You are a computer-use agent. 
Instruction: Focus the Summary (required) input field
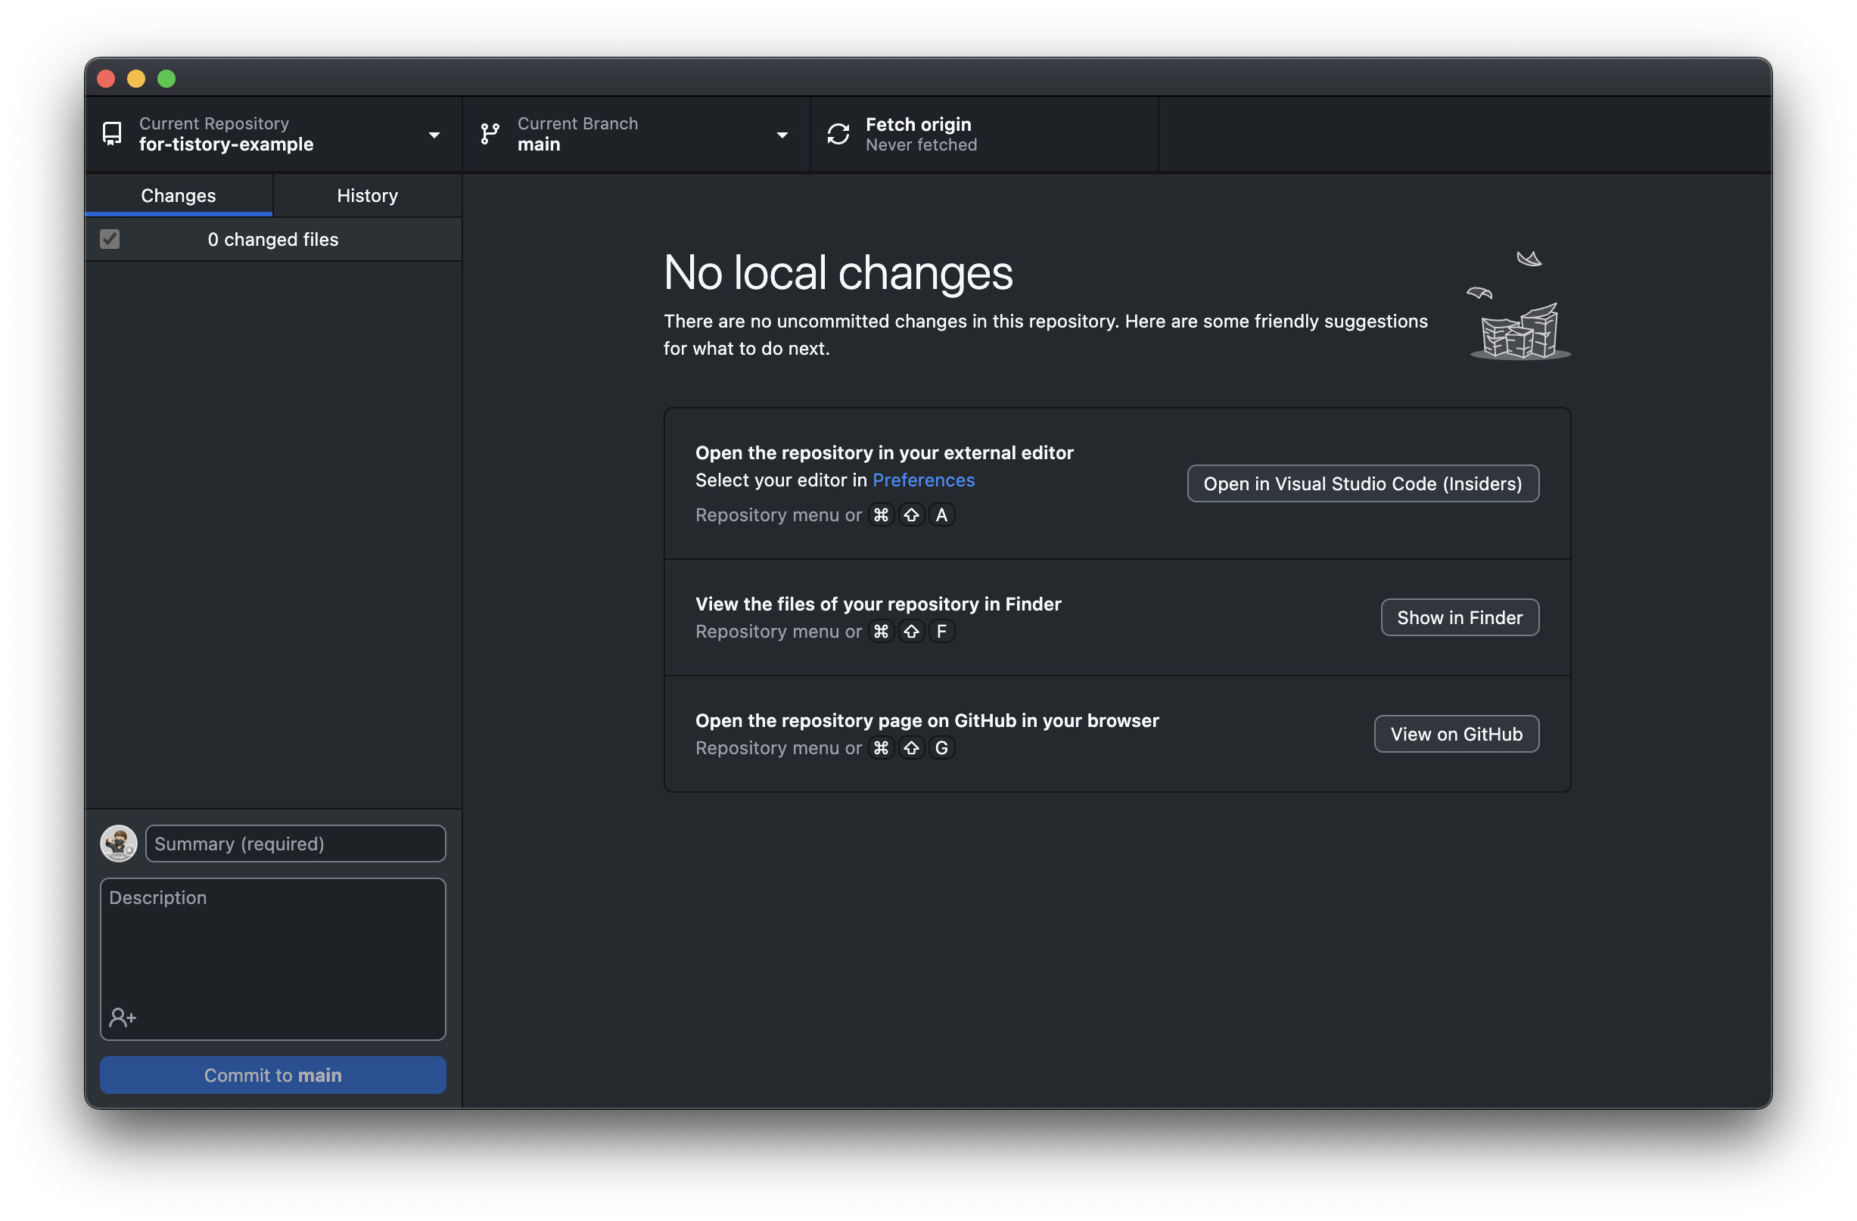click(x=295, y=844)
